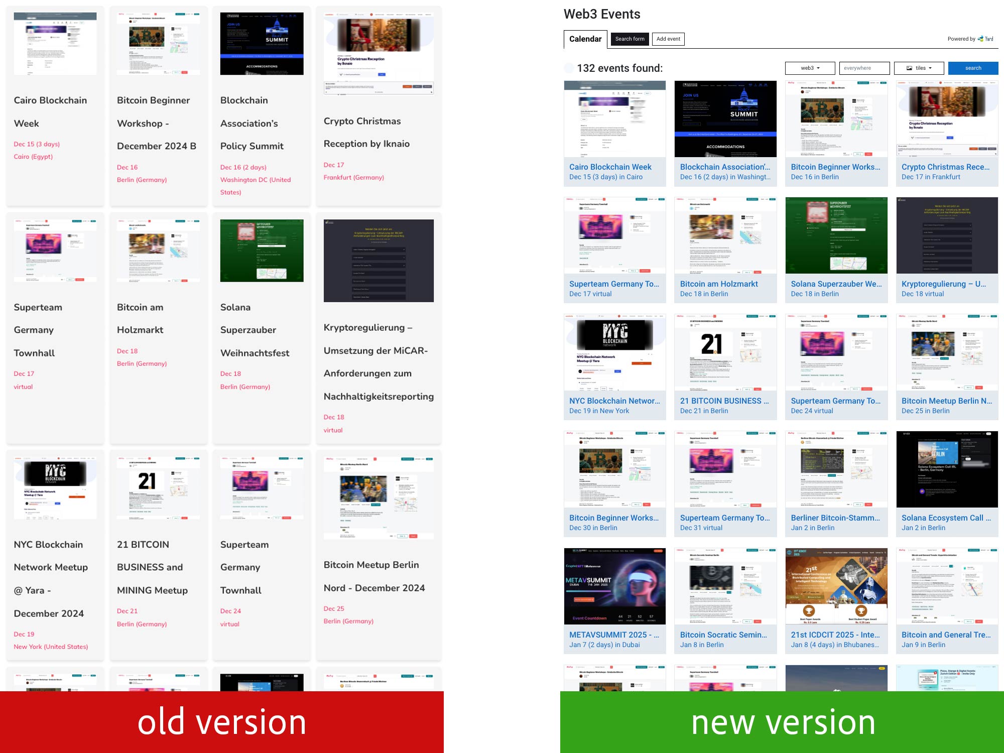The image size is (1004, 753).
Task: Click Kryptoregulierung MiCAR title, old version
Action: pyautogui.click(x=379, y=361)
